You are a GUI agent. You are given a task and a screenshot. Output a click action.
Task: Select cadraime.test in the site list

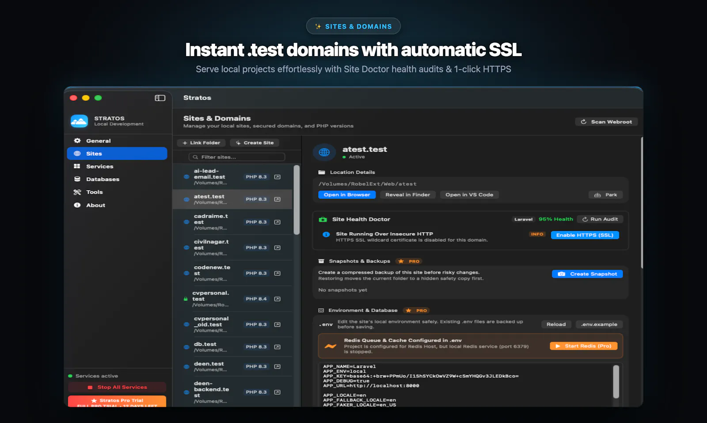pos(232,222)
